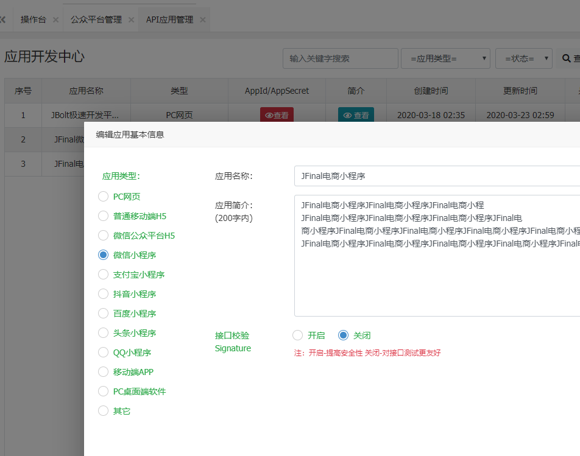Close the API应用管理 tab using X
The image size is (580, 456).
pos(203,20)
